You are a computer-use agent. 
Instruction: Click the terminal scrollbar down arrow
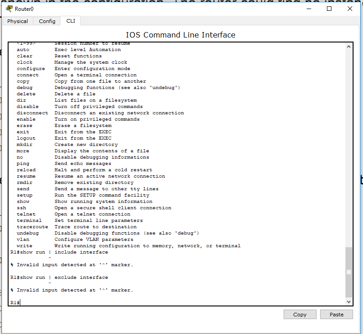[x=349, y=301]
